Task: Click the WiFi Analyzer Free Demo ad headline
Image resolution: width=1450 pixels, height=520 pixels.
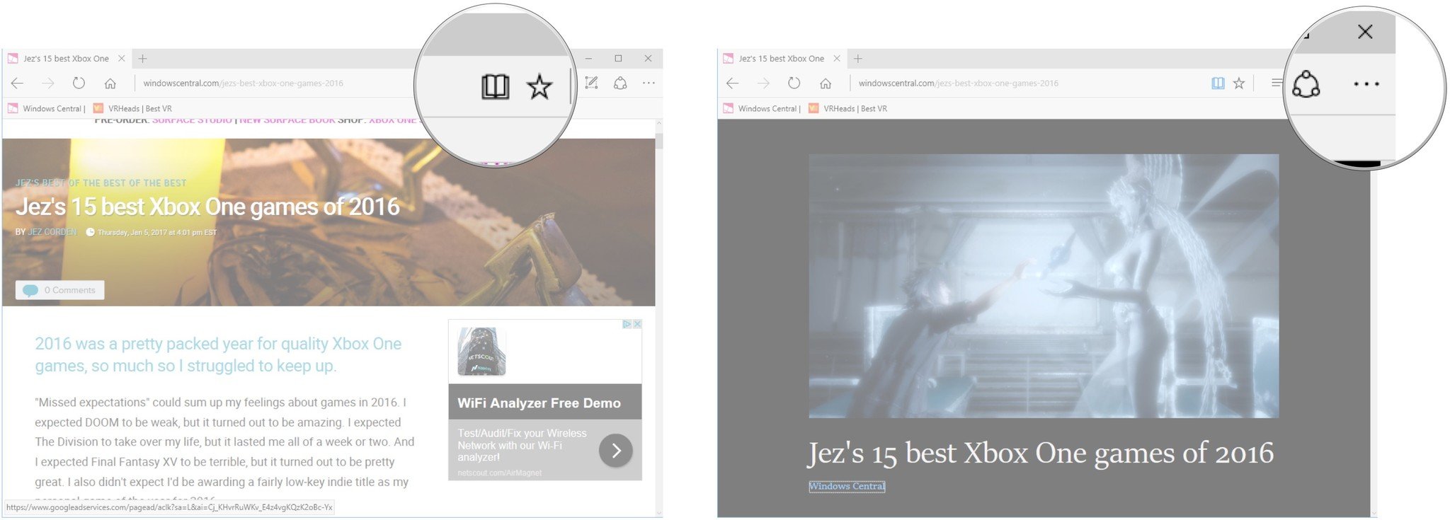Action: click(539, 403)
